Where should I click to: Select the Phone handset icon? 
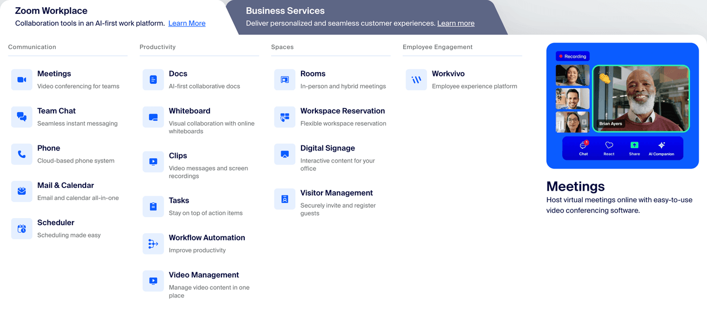[22, 154]
